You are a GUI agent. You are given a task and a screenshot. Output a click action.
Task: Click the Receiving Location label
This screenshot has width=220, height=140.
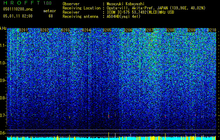coord(81,8)
